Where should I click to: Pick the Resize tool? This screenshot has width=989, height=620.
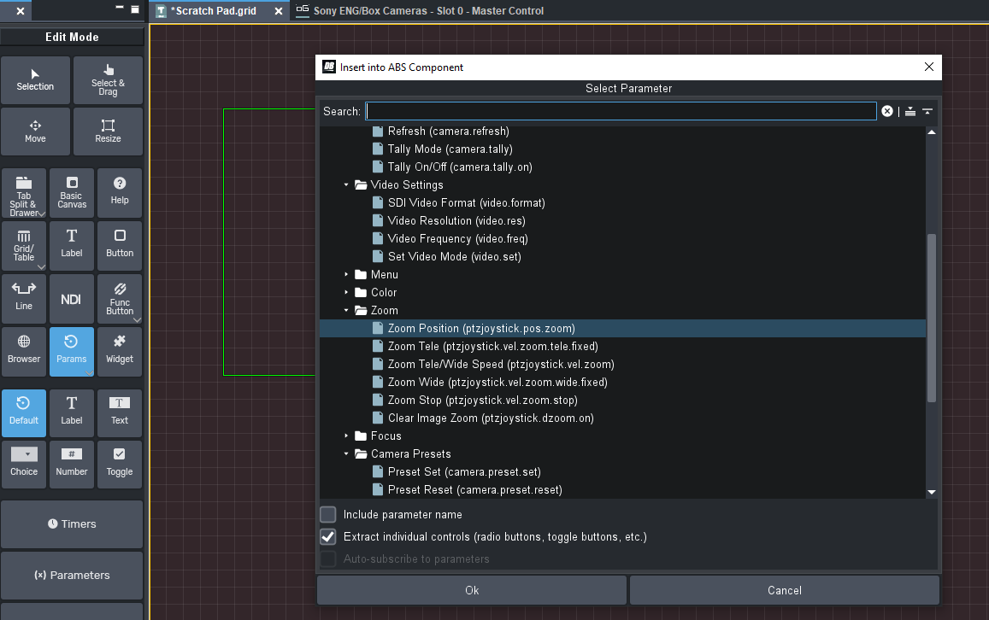[x=108, y=132]
